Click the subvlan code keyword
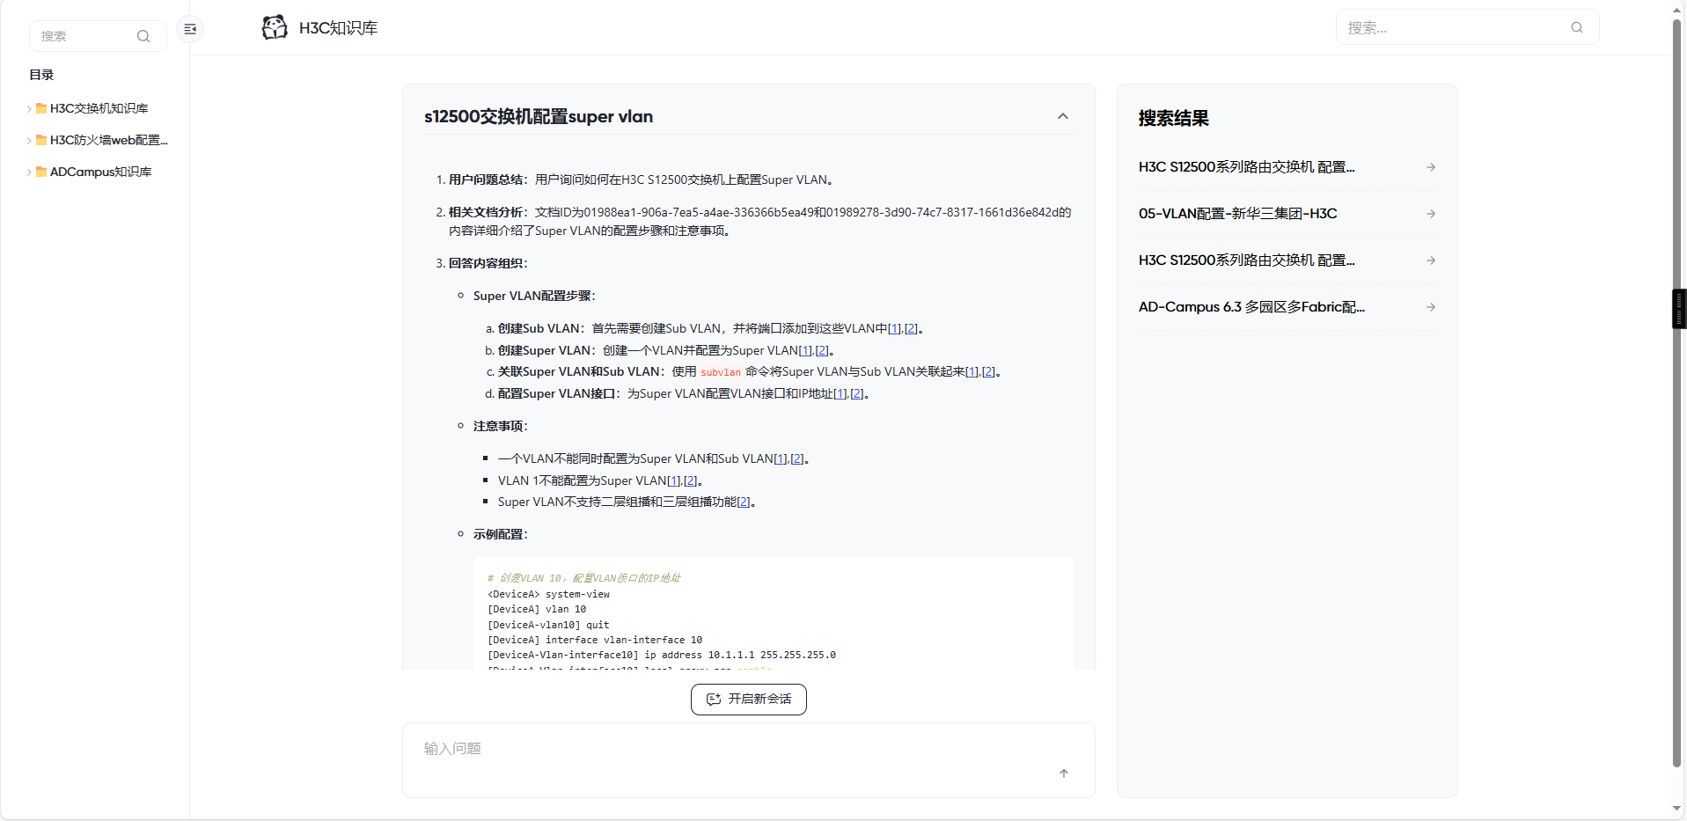 coord(721,372)
